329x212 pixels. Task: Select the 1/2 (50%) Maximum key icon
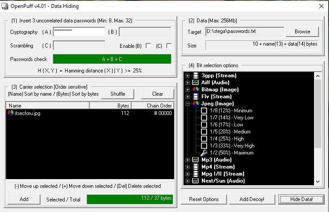click(x=204, y=153)
